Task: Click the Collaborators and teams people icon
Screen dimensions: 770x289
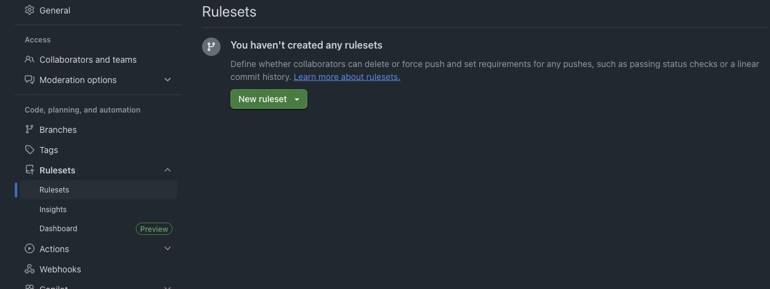Action: [x=30, y=60]
